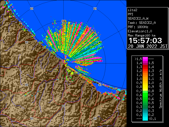This screenshot has width=169, height=127.
Task: Click the 'Task: SEAICE2_A' line
Action: (x=142, y=23)
